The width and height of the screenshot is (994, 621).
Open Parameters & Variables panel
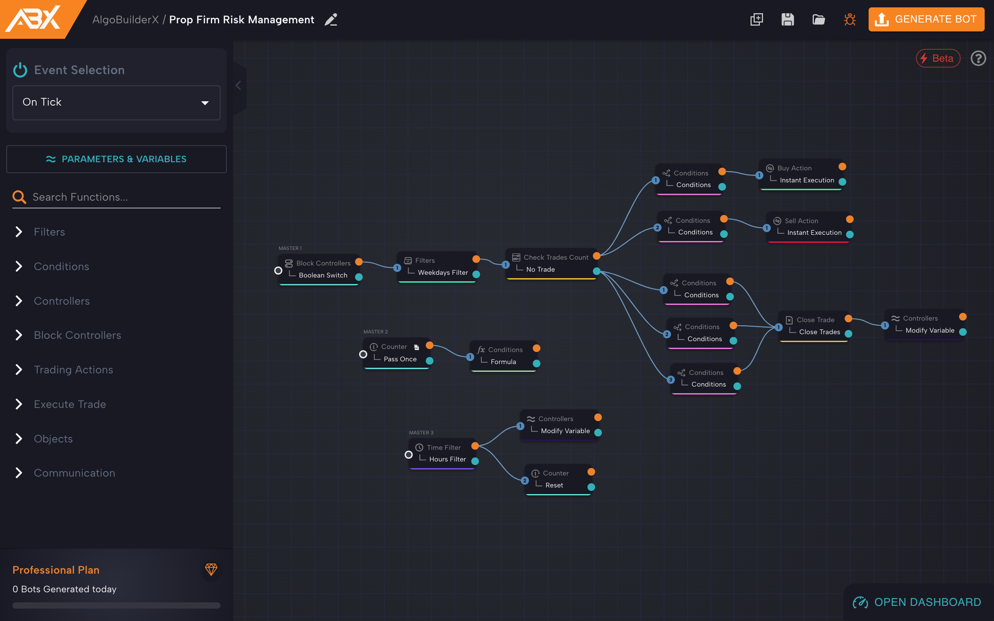pos(116,159)
